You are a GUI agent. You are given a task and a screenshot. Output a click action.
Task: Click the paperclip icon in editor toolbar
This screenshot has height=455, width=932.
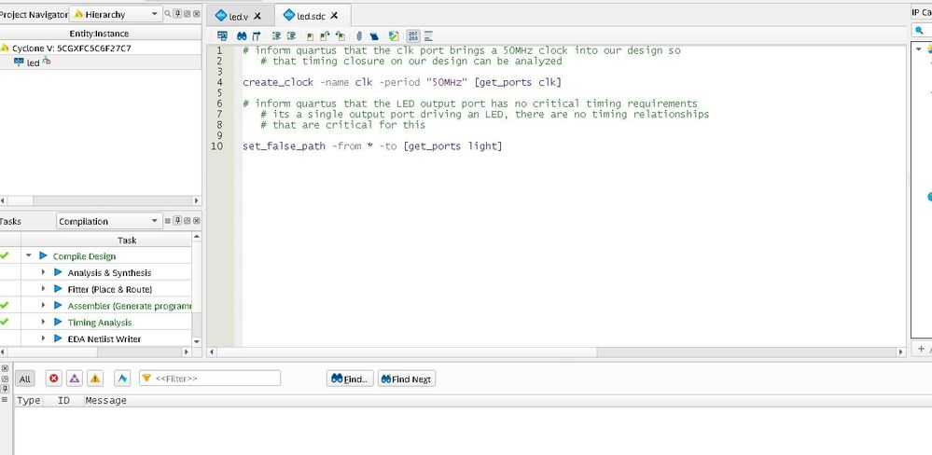tap(359, 35)
